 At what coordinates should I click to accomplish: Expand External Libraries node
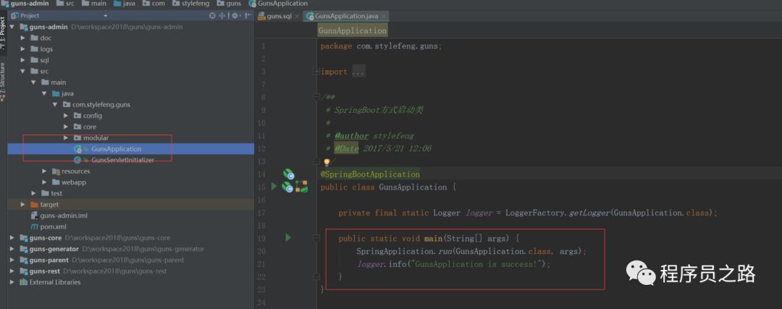pos(12,282)
